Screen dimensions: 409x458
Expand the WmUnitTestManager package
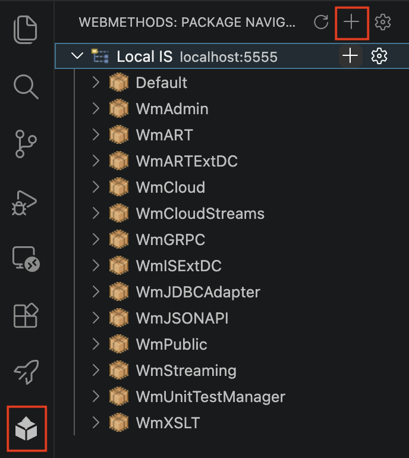pyautogui.click(x=96, y=396)
